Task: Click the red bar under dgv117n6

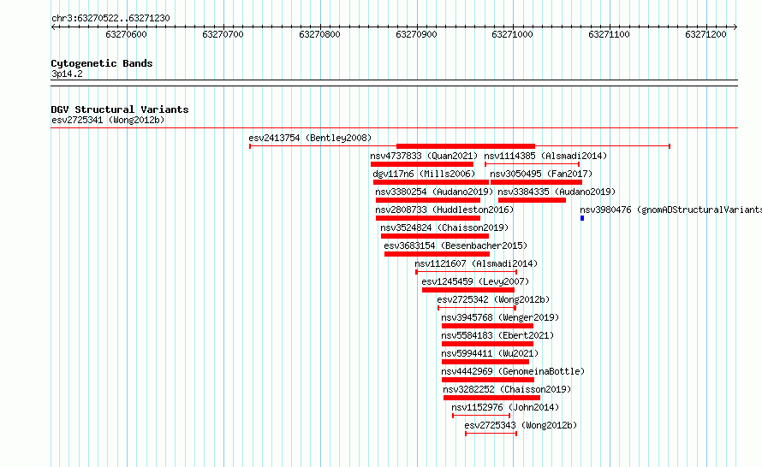Action: (431, 182)
